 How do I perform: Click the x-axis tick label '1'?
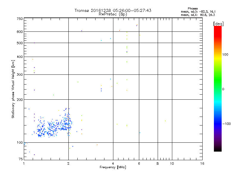coord(24,163)
